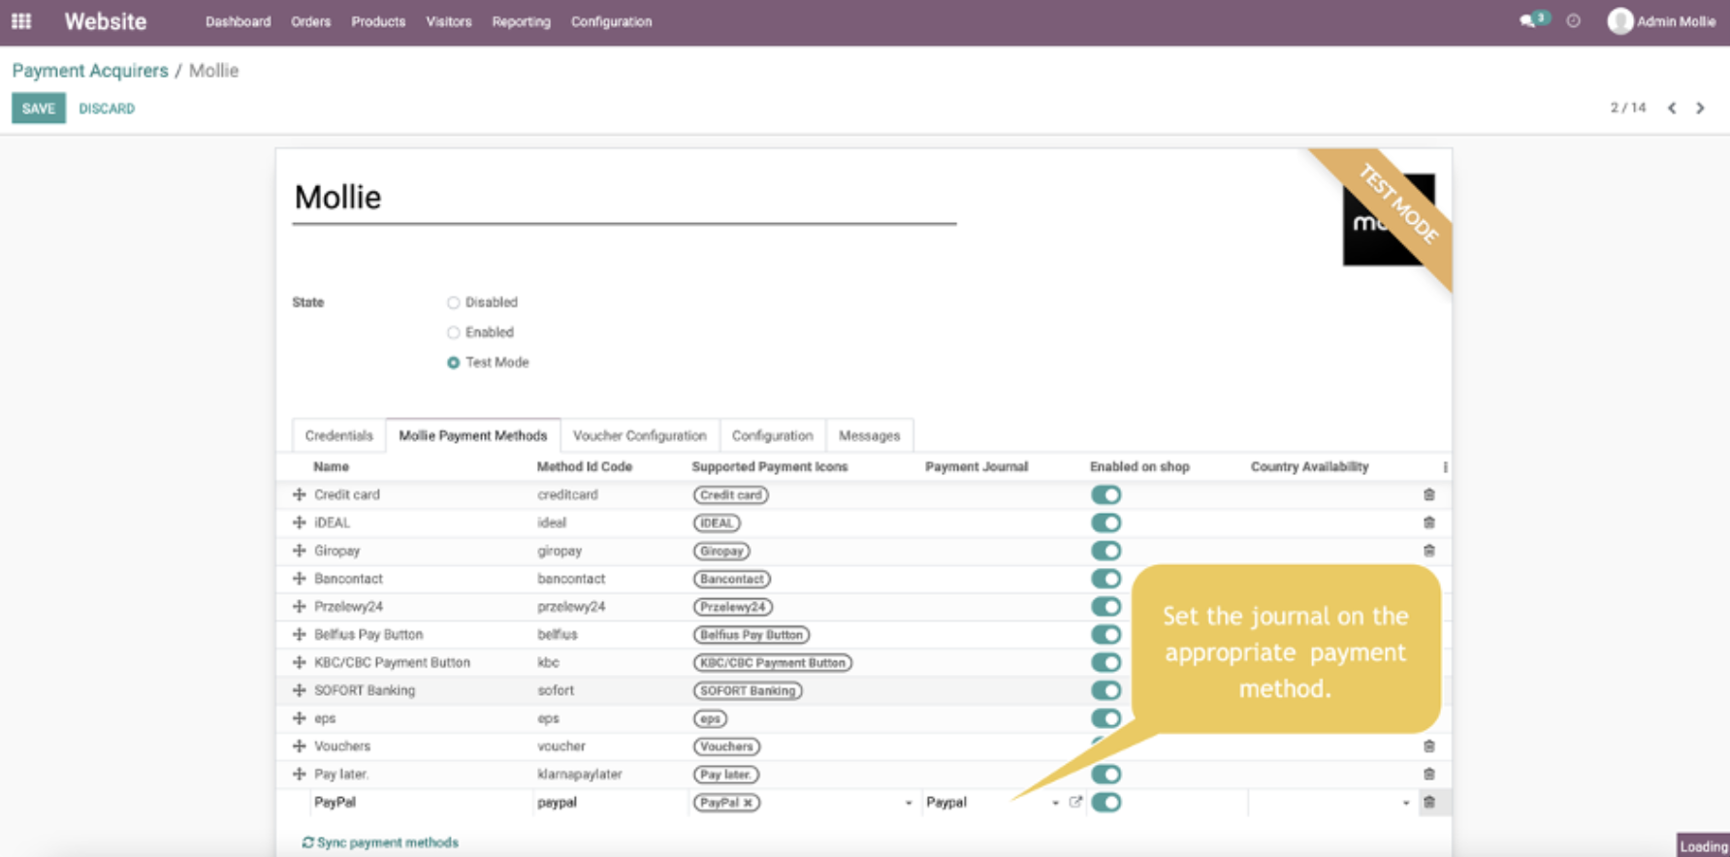Switch to the Messages tab
The width and height of the screenshot is (1730, 857).
tap(869, 436)
